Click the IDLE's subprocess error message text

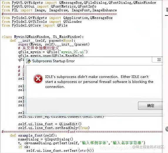pyautogui.click(x=99, y=82)
